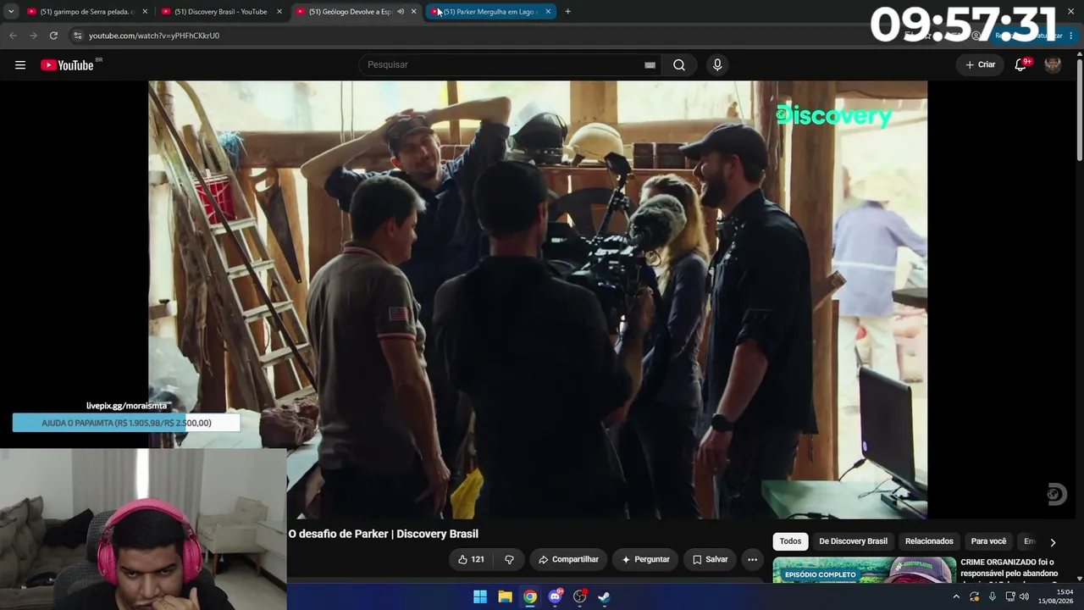This screenshot has height=610, width=1084.
Task: Start voice search with the microphone
Action: (717, 65)
